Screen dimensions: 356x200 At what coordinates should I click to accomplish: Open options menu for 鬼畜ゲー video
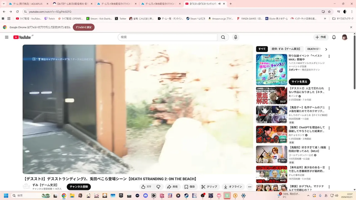(329, 108)
